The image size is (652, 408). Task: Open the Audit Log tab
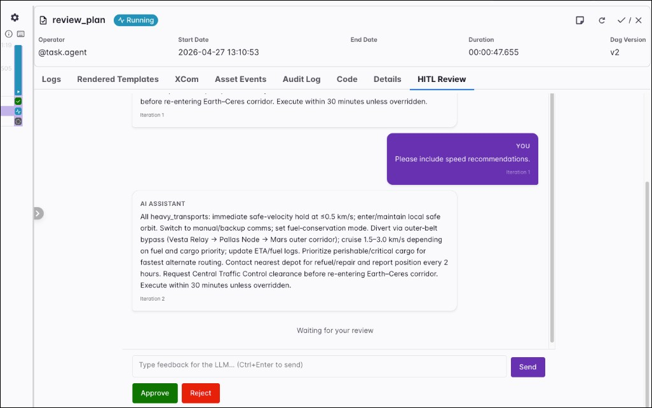coord(301,79)
